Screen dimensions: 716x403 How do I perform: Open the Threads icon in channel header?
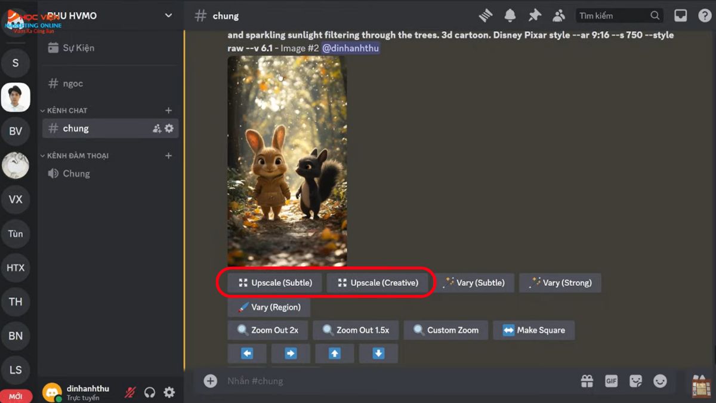(486, 16)
